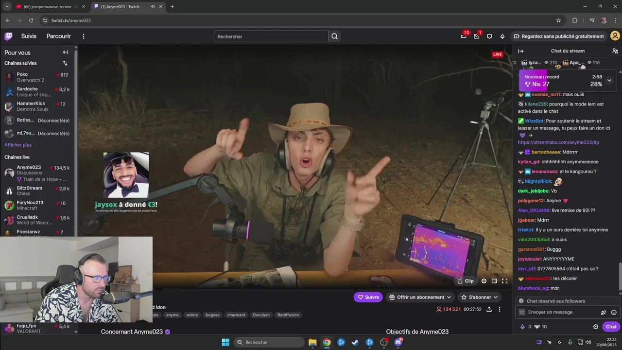Screen dimensions: 622x350
Task: Open Sardoche channel in sidebar
Action: pyautogui.click(x=38, y=92)
